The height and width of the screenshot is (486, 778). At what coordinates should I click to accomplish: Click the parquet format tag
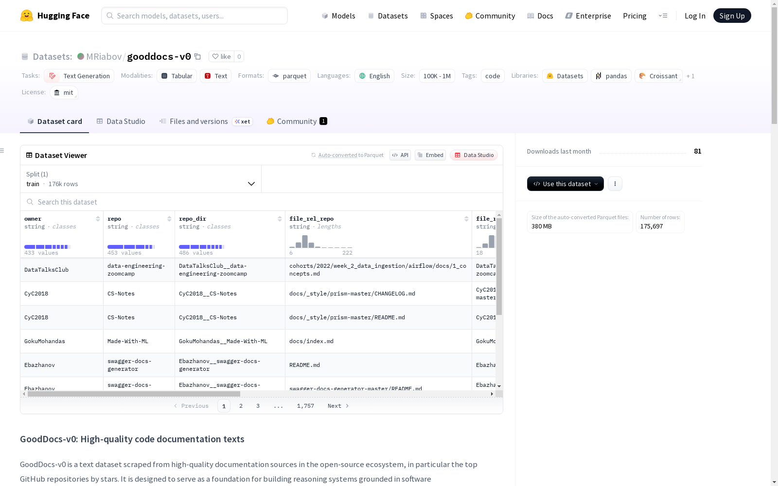pyautogui.click(x=289, y=76)
